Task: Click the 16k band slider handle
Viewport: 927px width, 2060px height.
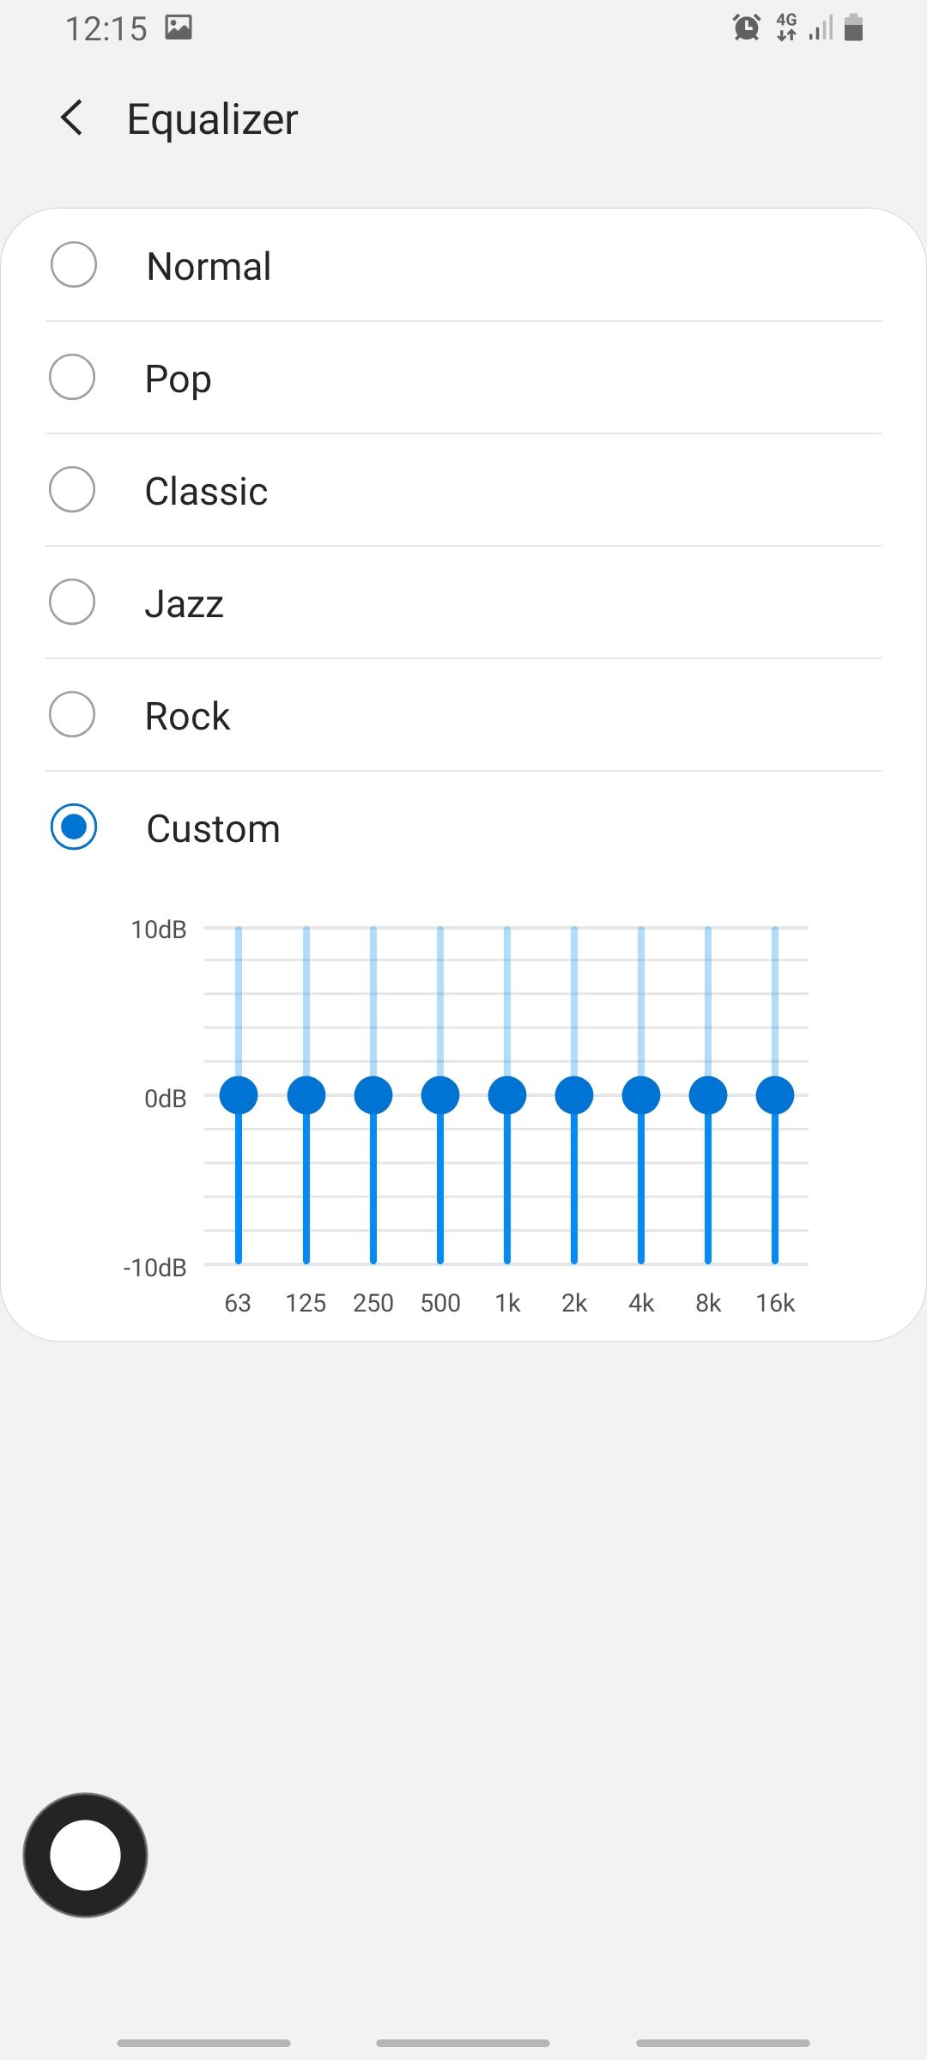Action: pyautogui.click(x=775, y=1095)
